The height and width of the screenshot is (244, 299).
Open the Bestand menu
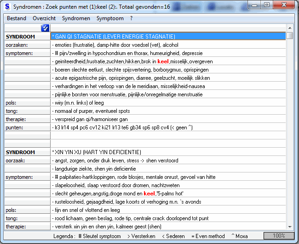[x=16, y=18]
